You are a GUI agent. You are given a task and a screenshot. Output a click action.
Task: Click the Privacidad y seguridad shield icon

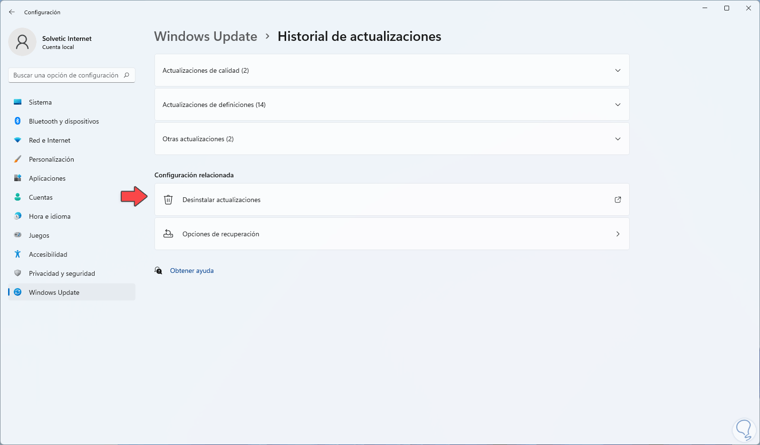pyautogui.click(x=18, y=273)
